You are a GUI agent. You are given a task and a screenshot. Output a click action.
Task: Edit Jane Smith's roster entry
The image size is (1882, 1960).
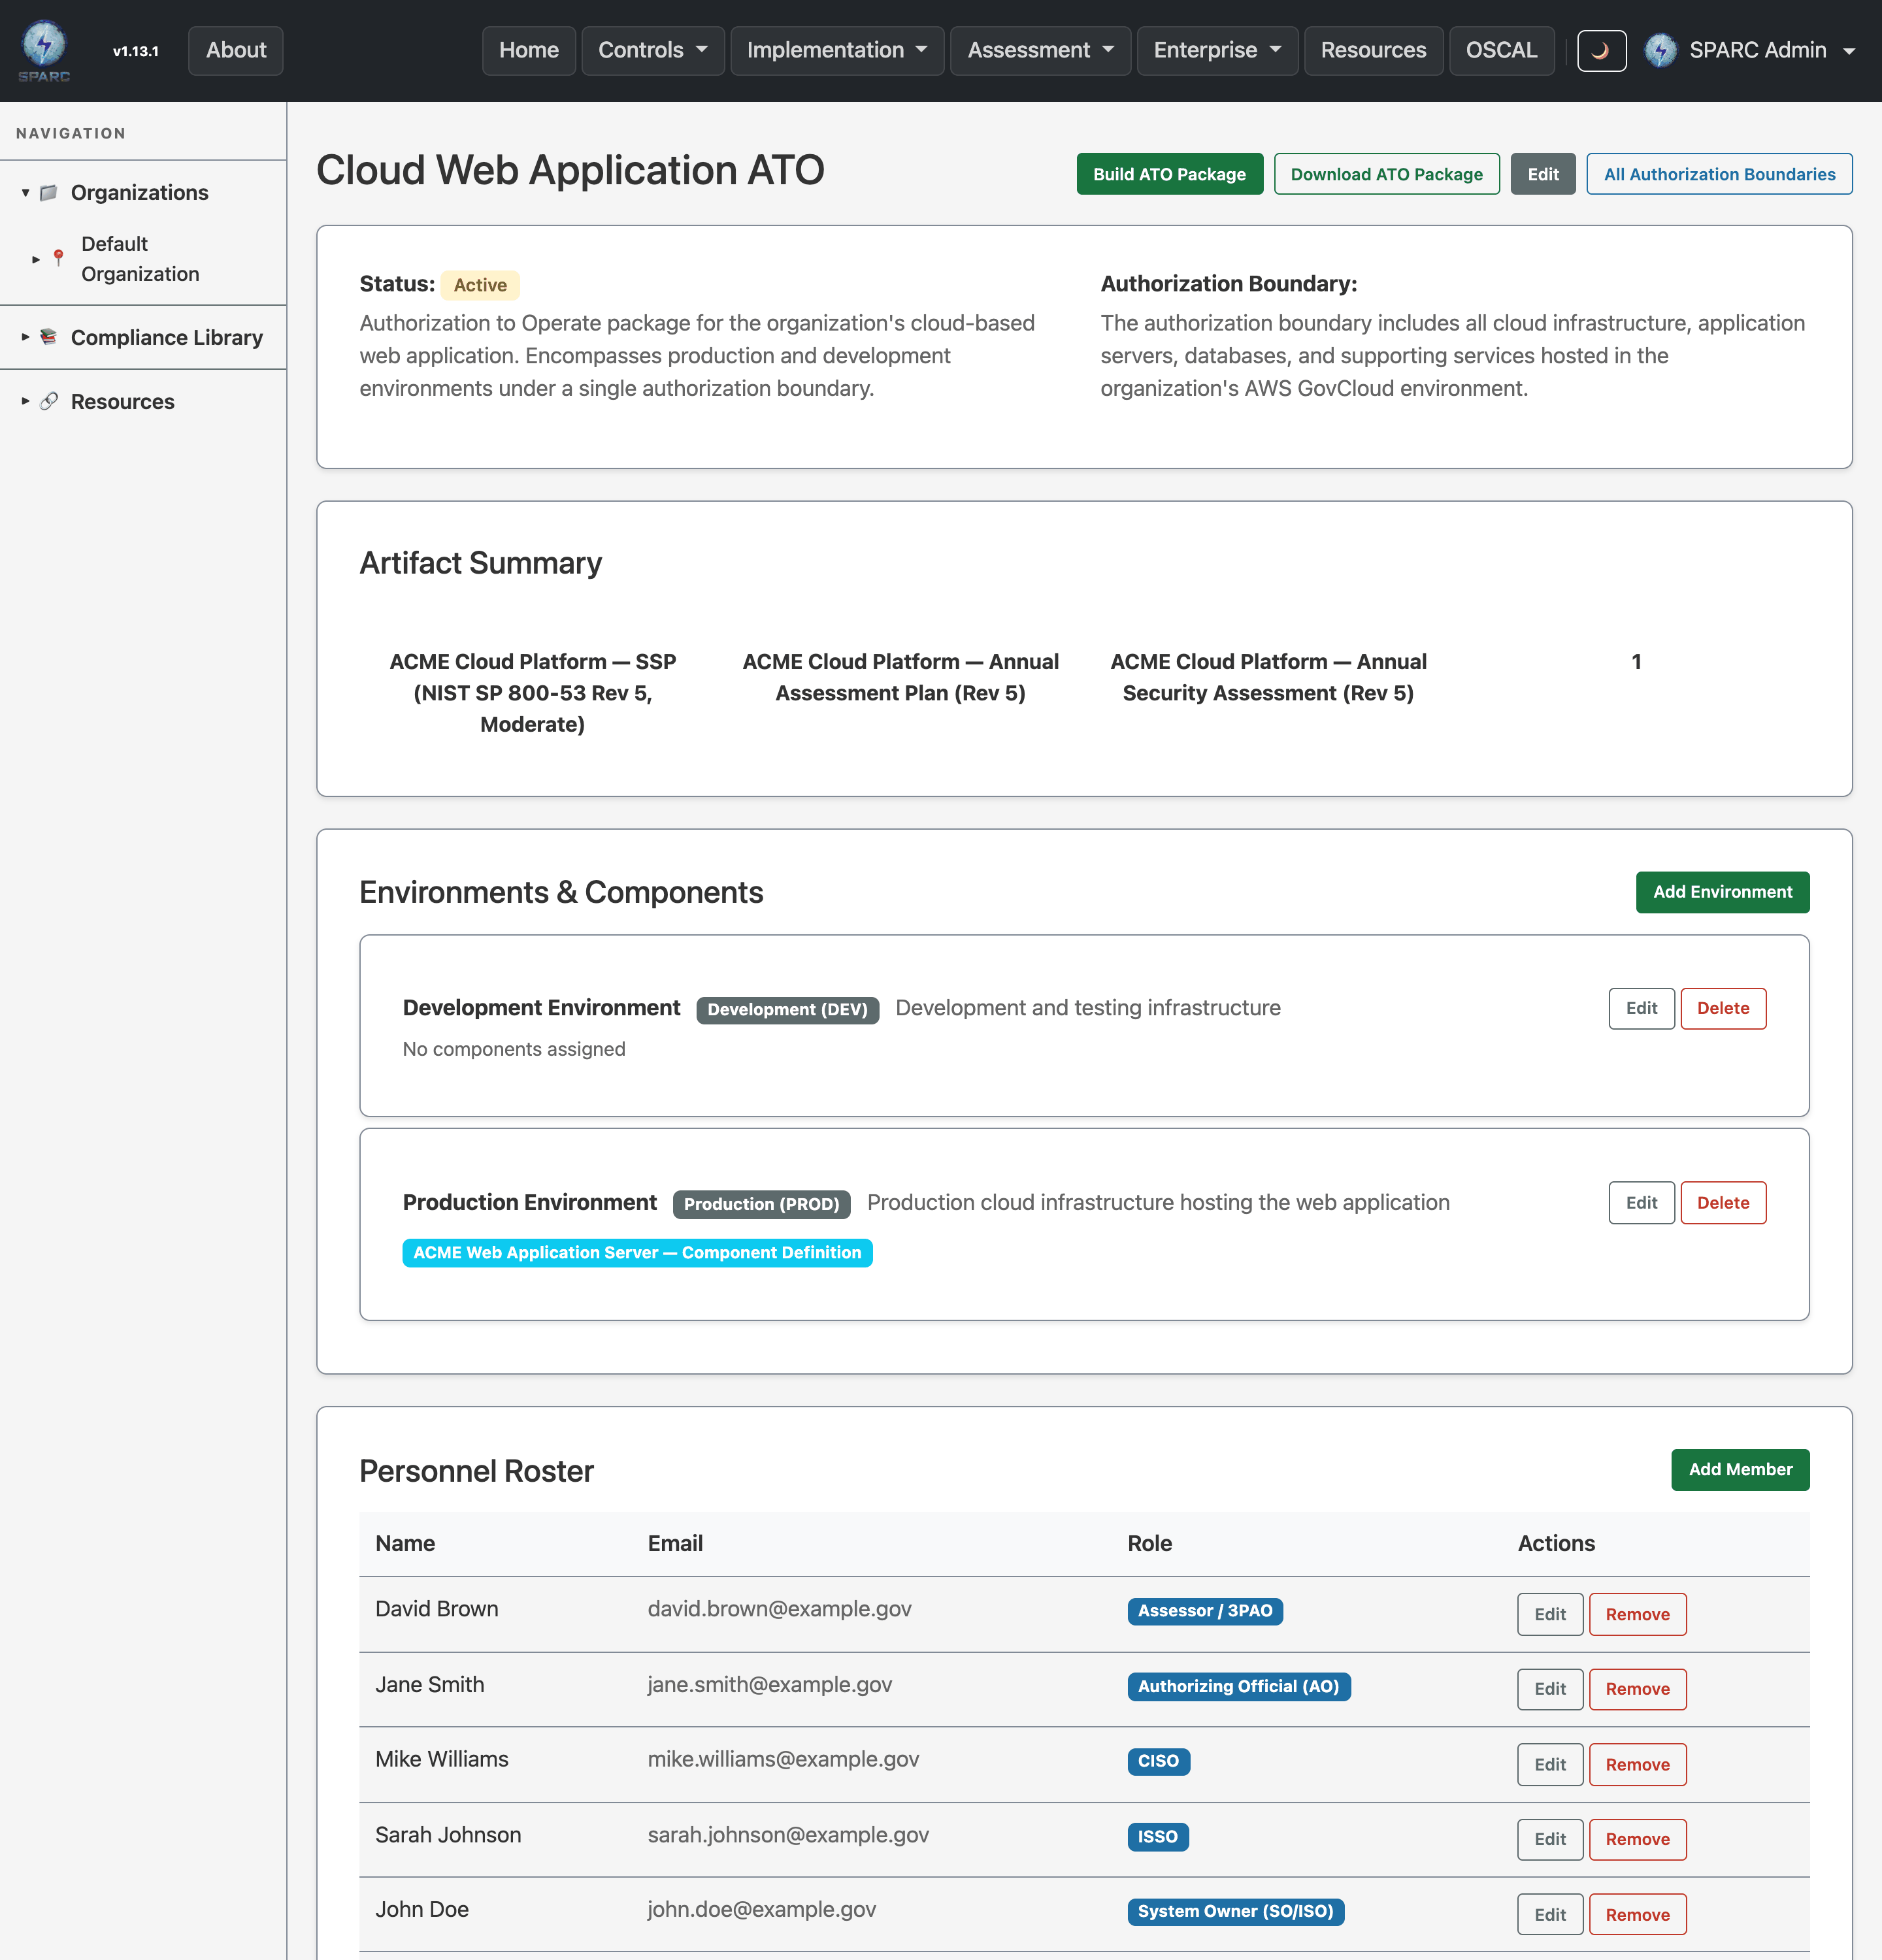[x=1550, y=1689]
